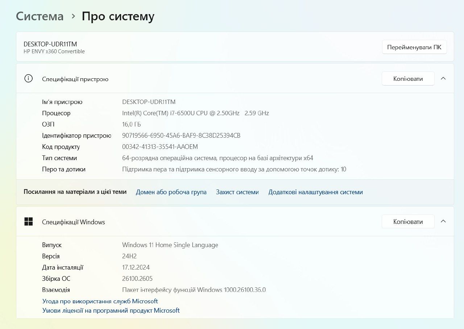Select the product code 00342-41313-35541-AAOEM
The image size is (464, 329).
point(160,147)
